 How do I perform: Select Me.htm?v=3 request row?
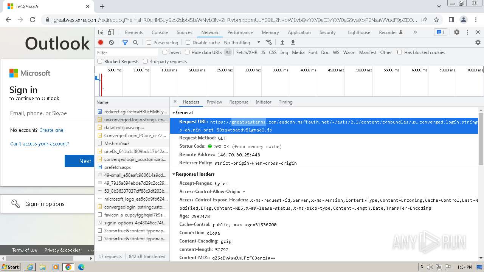coord(132,144)
